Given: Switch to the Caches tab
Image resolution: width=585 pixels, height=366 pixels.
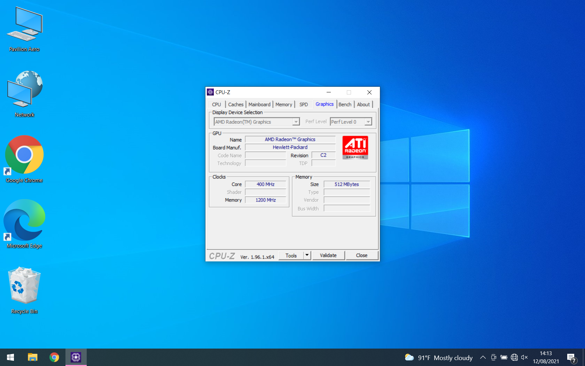Looking at the screenshot, I should tap(236, 105).
